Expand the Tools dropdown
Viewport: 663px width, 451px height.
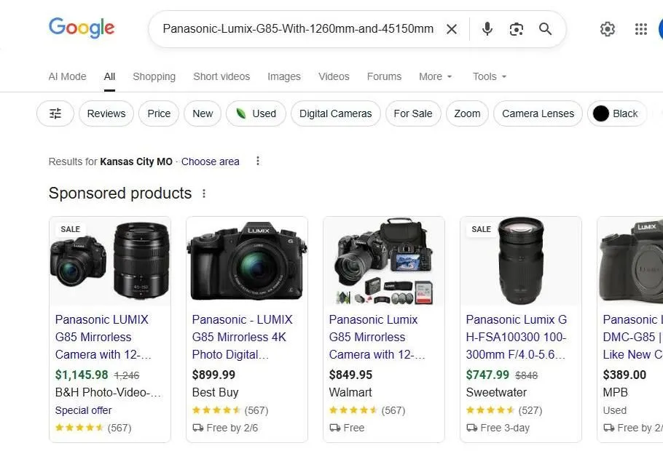pyautogui.click(x=489, y=76)
